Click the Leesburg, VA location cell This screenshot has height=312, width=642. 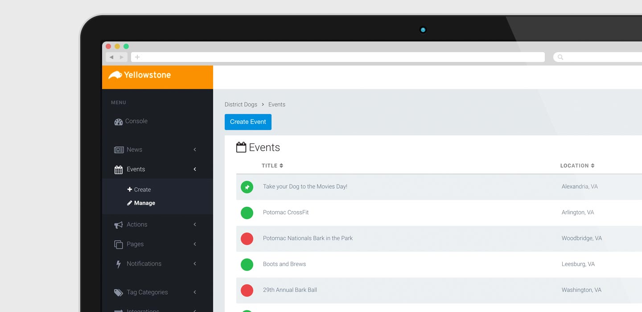click(578, 264)
